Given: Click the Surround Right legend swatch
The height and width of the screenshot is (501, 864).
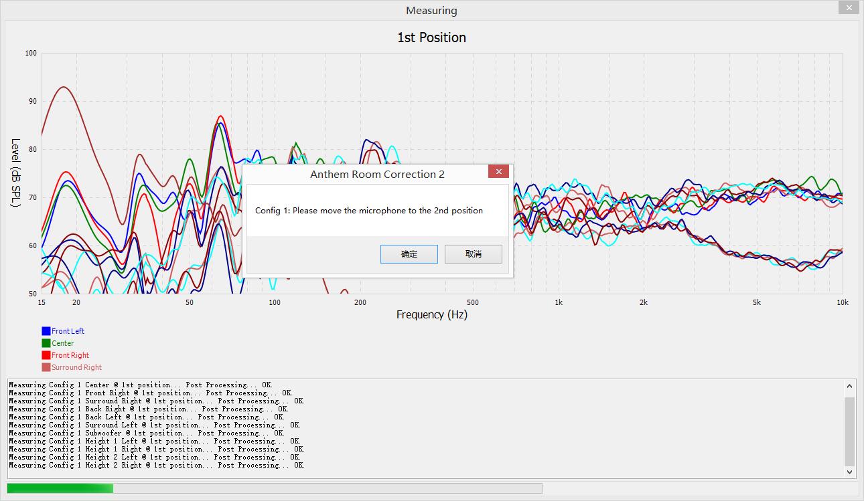Looking at the screenshot, I should click(x=46, y=367).
